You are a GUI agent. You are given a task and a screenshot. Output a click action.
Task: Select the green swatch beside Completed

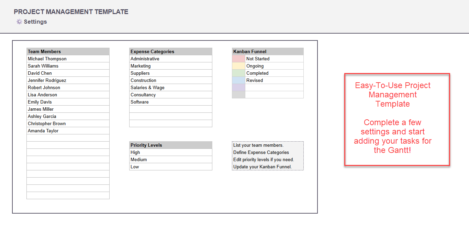[238, 73]
